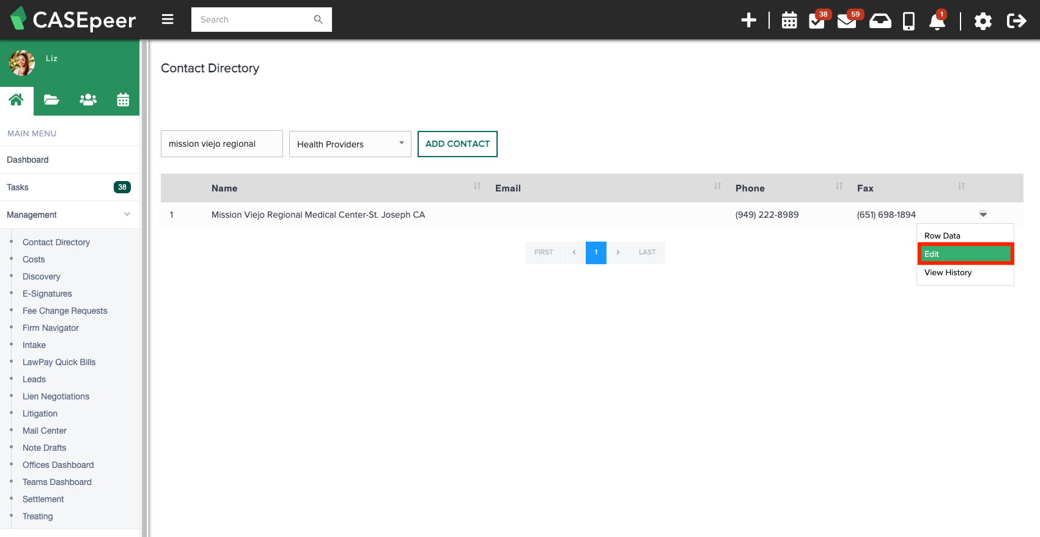Select the home tab icon in sidebar
The image size is (1040, 537).
[x=17, y=100]
